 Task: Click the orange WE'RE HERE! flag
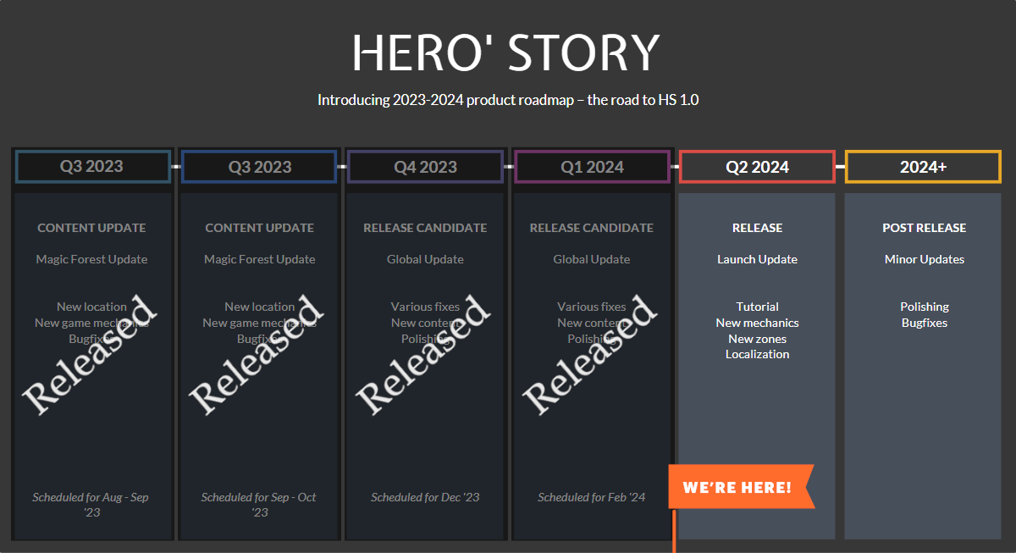point(737,487)
